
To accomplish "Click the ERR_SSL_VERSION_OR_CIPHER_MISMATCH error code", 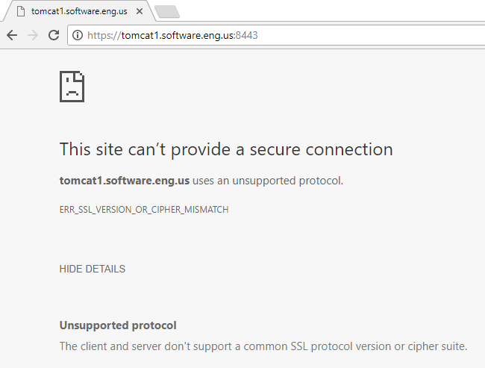I will [144, 210].
